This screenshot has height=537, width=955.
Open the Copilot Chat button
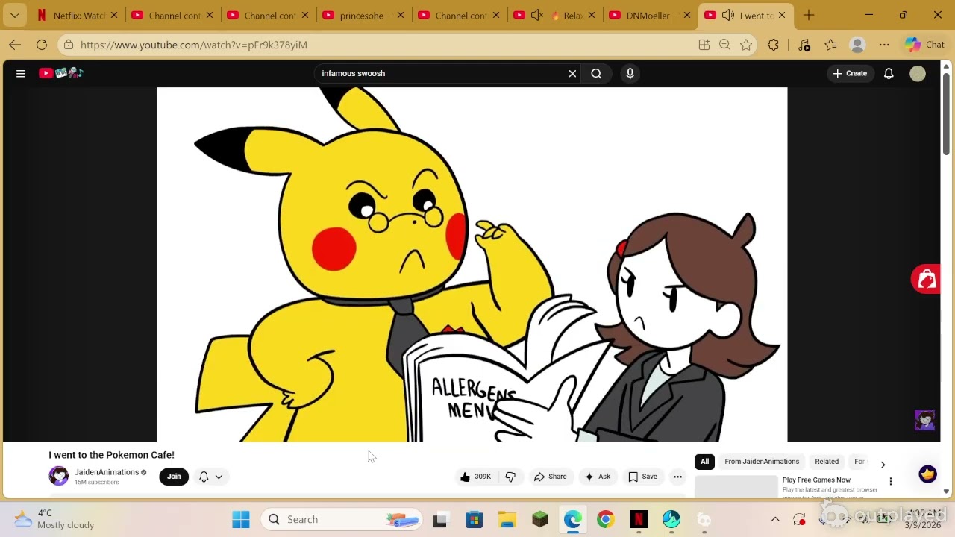coord(925,45)
